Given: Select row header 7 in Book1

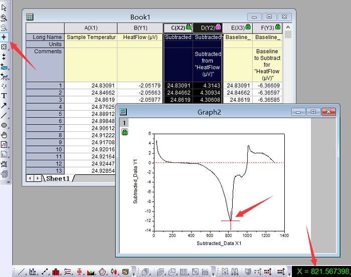Looking at the screenshot, I should click(x=45, y=128).
